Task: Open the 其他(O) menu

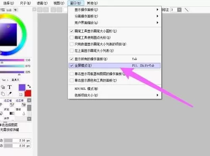Action: 92,3
